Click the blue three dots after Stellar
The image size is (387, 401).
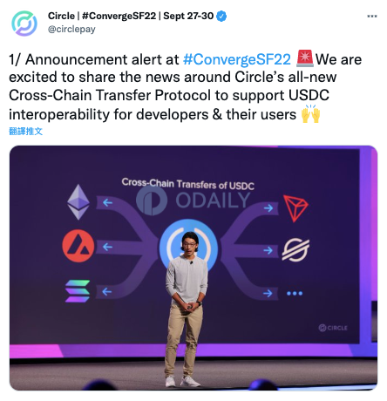295,293
